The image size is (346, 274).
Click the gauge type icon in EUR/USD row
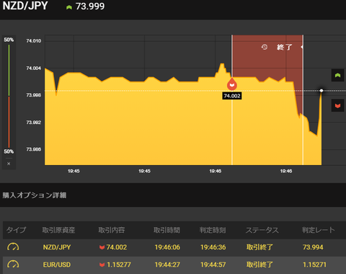13,265
